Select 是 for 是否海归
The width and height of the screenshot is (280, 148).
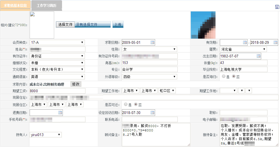pyautogui.click(x=224, y=76)
